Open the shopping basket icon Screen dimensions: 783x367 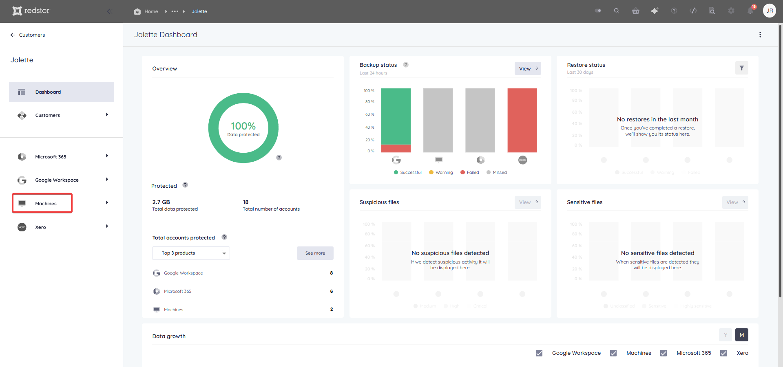[x=636, y=11]
